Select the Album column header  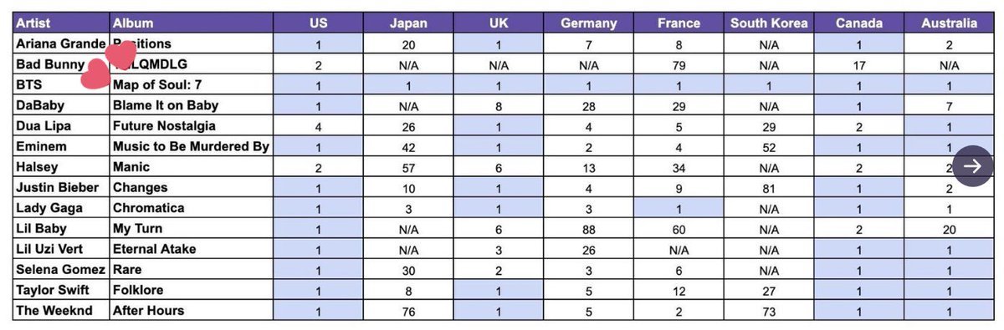tap(191, 23)
